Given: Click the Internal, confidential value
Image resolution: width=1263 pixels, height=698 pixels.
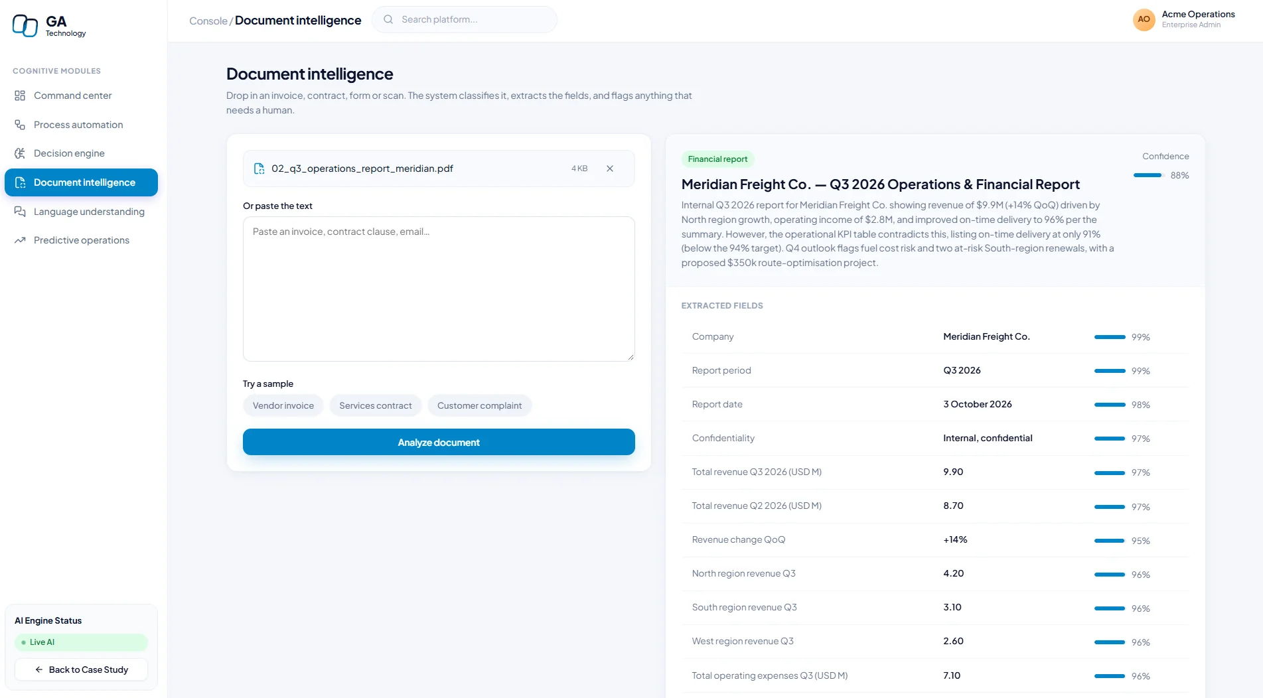Looking at the screenshot, I should click(x=988, y=438).
